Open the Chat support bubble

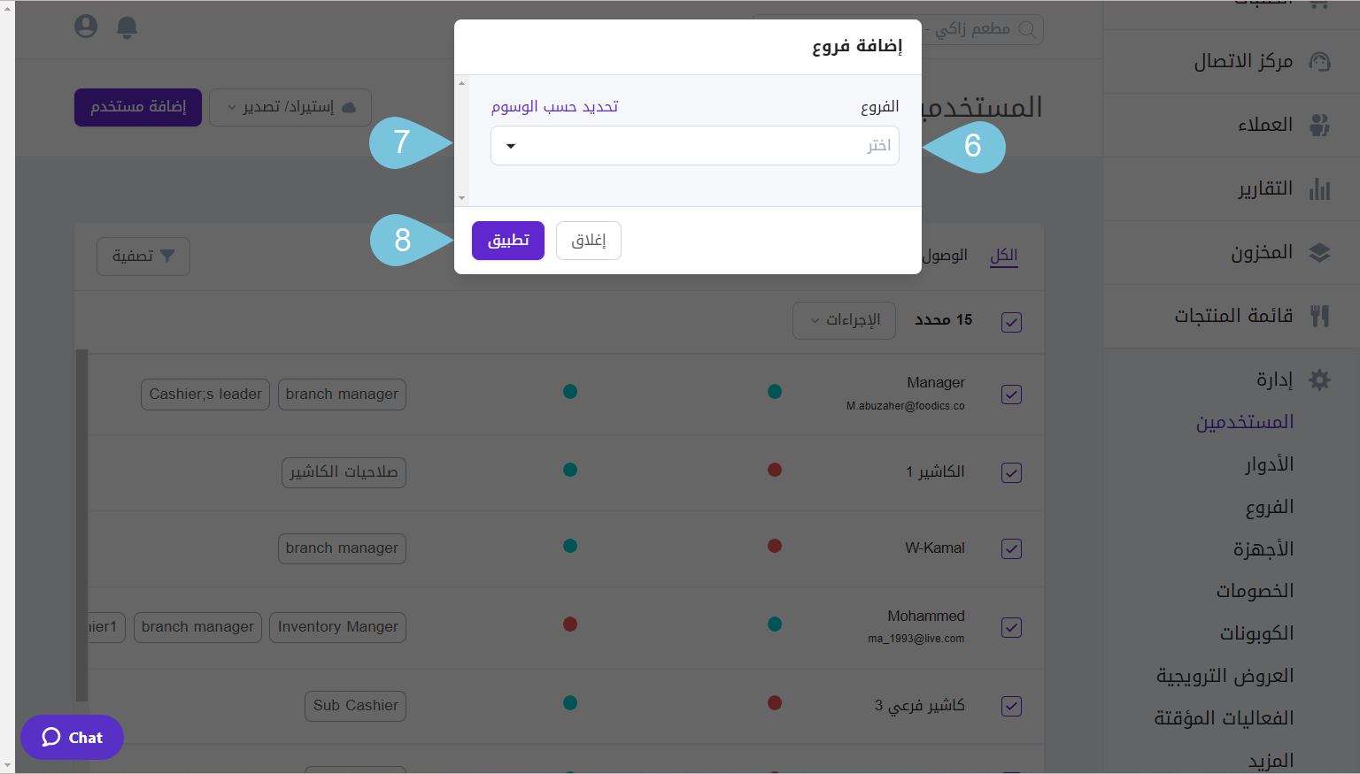[72, 737]
